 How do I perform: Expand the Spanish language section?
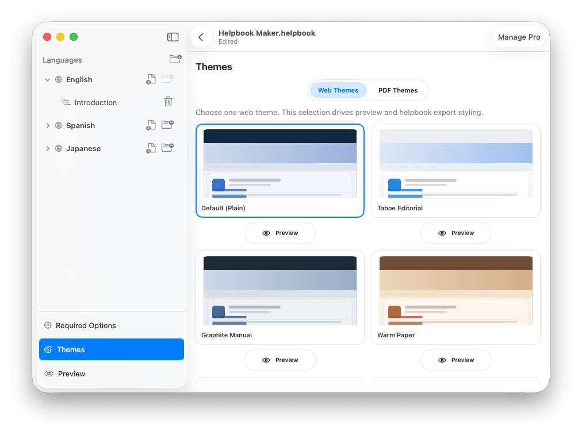(48, 125)
